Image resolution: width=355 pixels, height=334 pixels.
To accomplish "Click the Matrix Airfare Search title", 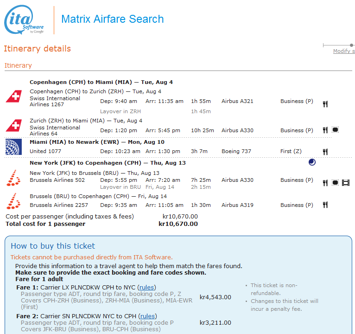I will pyautogui.click(x=113, y=19).
